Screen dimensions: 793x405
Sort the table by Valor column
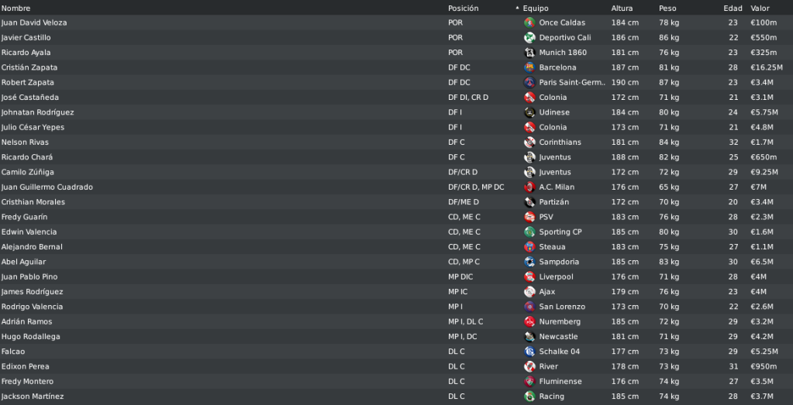[760, 9]
